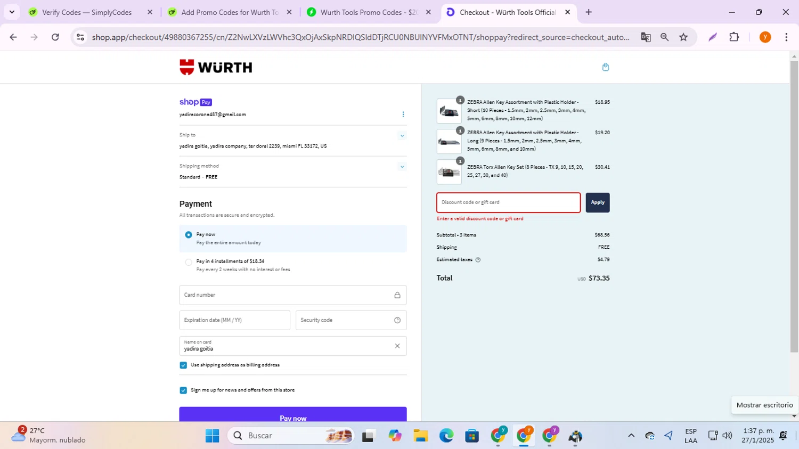Open the volume control in system tray
This screenshot has height=449, width=799.
click(x=728, y=436)
